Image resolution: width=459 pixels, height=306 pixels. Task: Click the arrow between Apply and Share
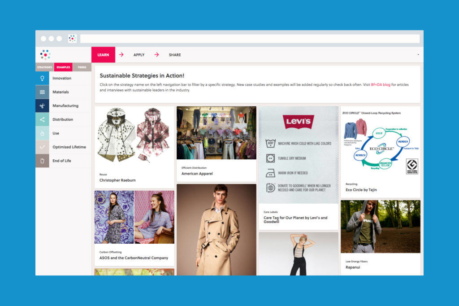(156, 55)
